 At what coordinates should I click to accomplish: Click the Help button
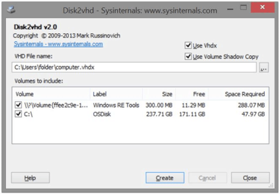pos(30,178)
